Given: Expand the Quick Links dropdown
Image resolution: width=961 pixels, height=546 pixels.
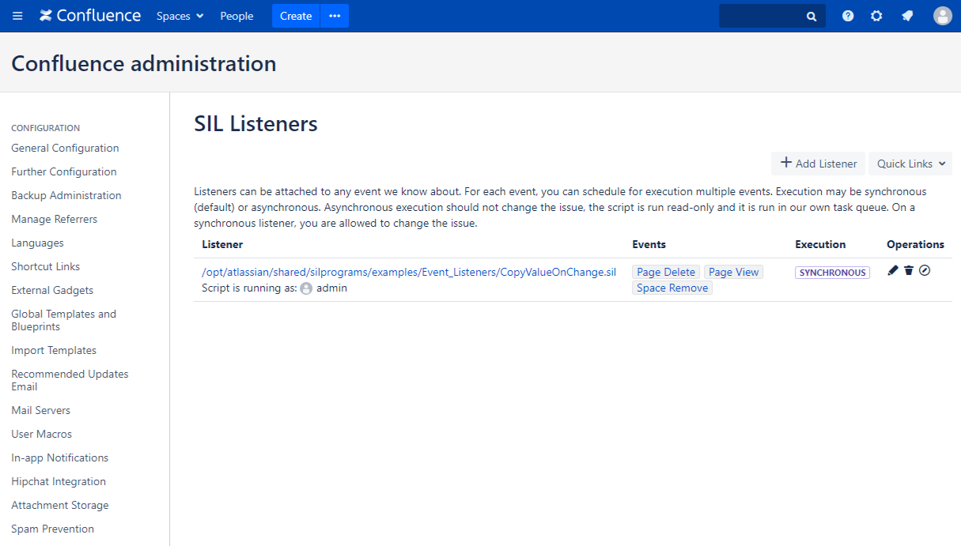Looking at the screenshot, I should pyautogui.click(x=910, y=164).
